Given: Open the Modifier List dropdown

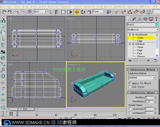Looking at the screenshot, I should pyautogui.click(x=157, y=30).
